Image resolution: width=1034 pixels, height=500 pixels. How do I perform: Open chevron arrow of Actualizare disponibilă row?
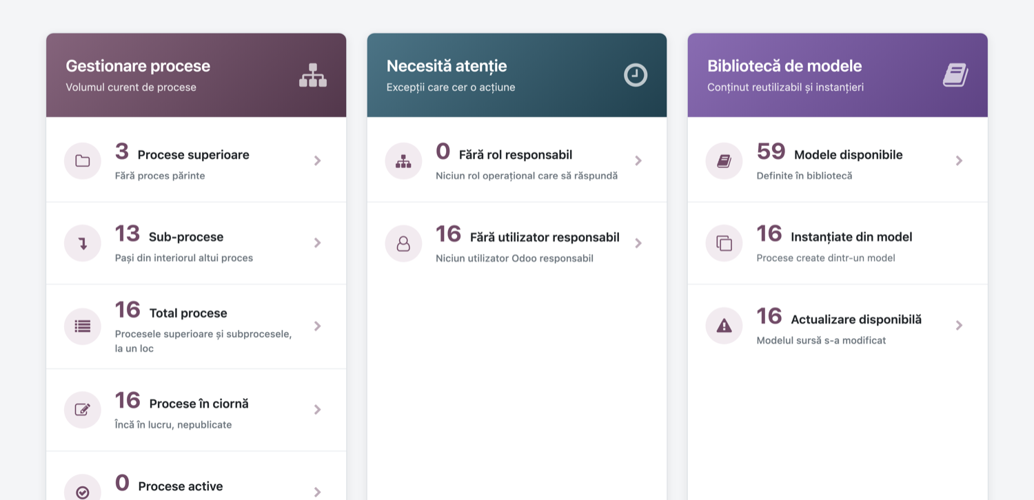click(x=959, y=325)
